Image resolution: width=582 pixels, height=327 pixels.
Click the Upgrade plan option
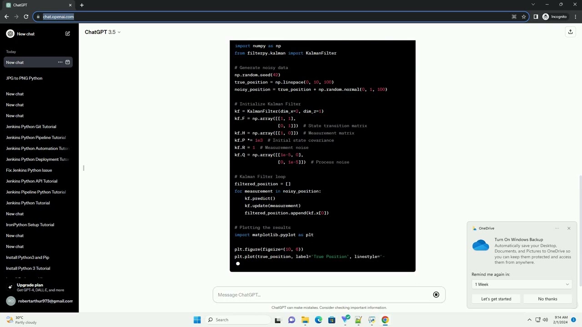[39, 287]
